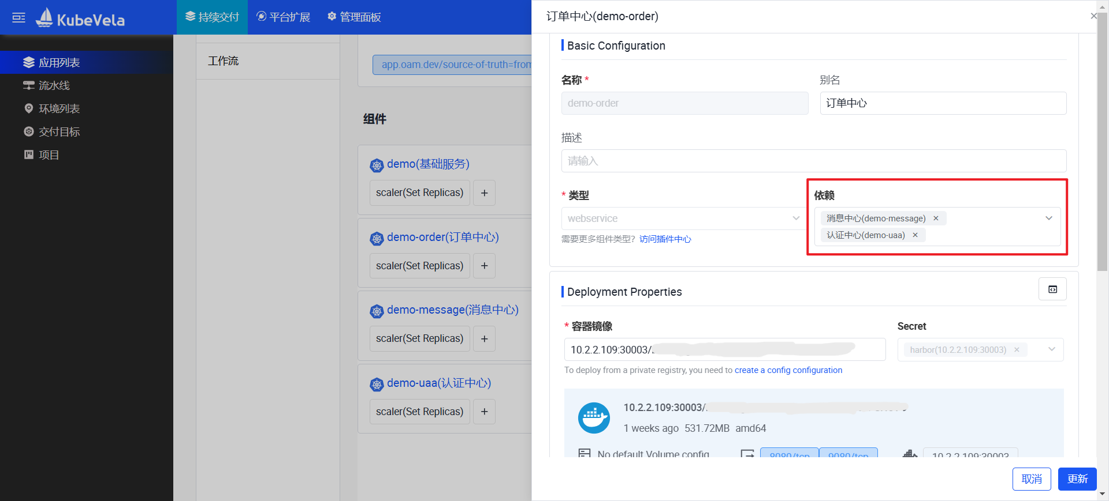The image size is (1109, 501).
Task: Click the 环境列表 location pin icon
Action: (29, 108)
